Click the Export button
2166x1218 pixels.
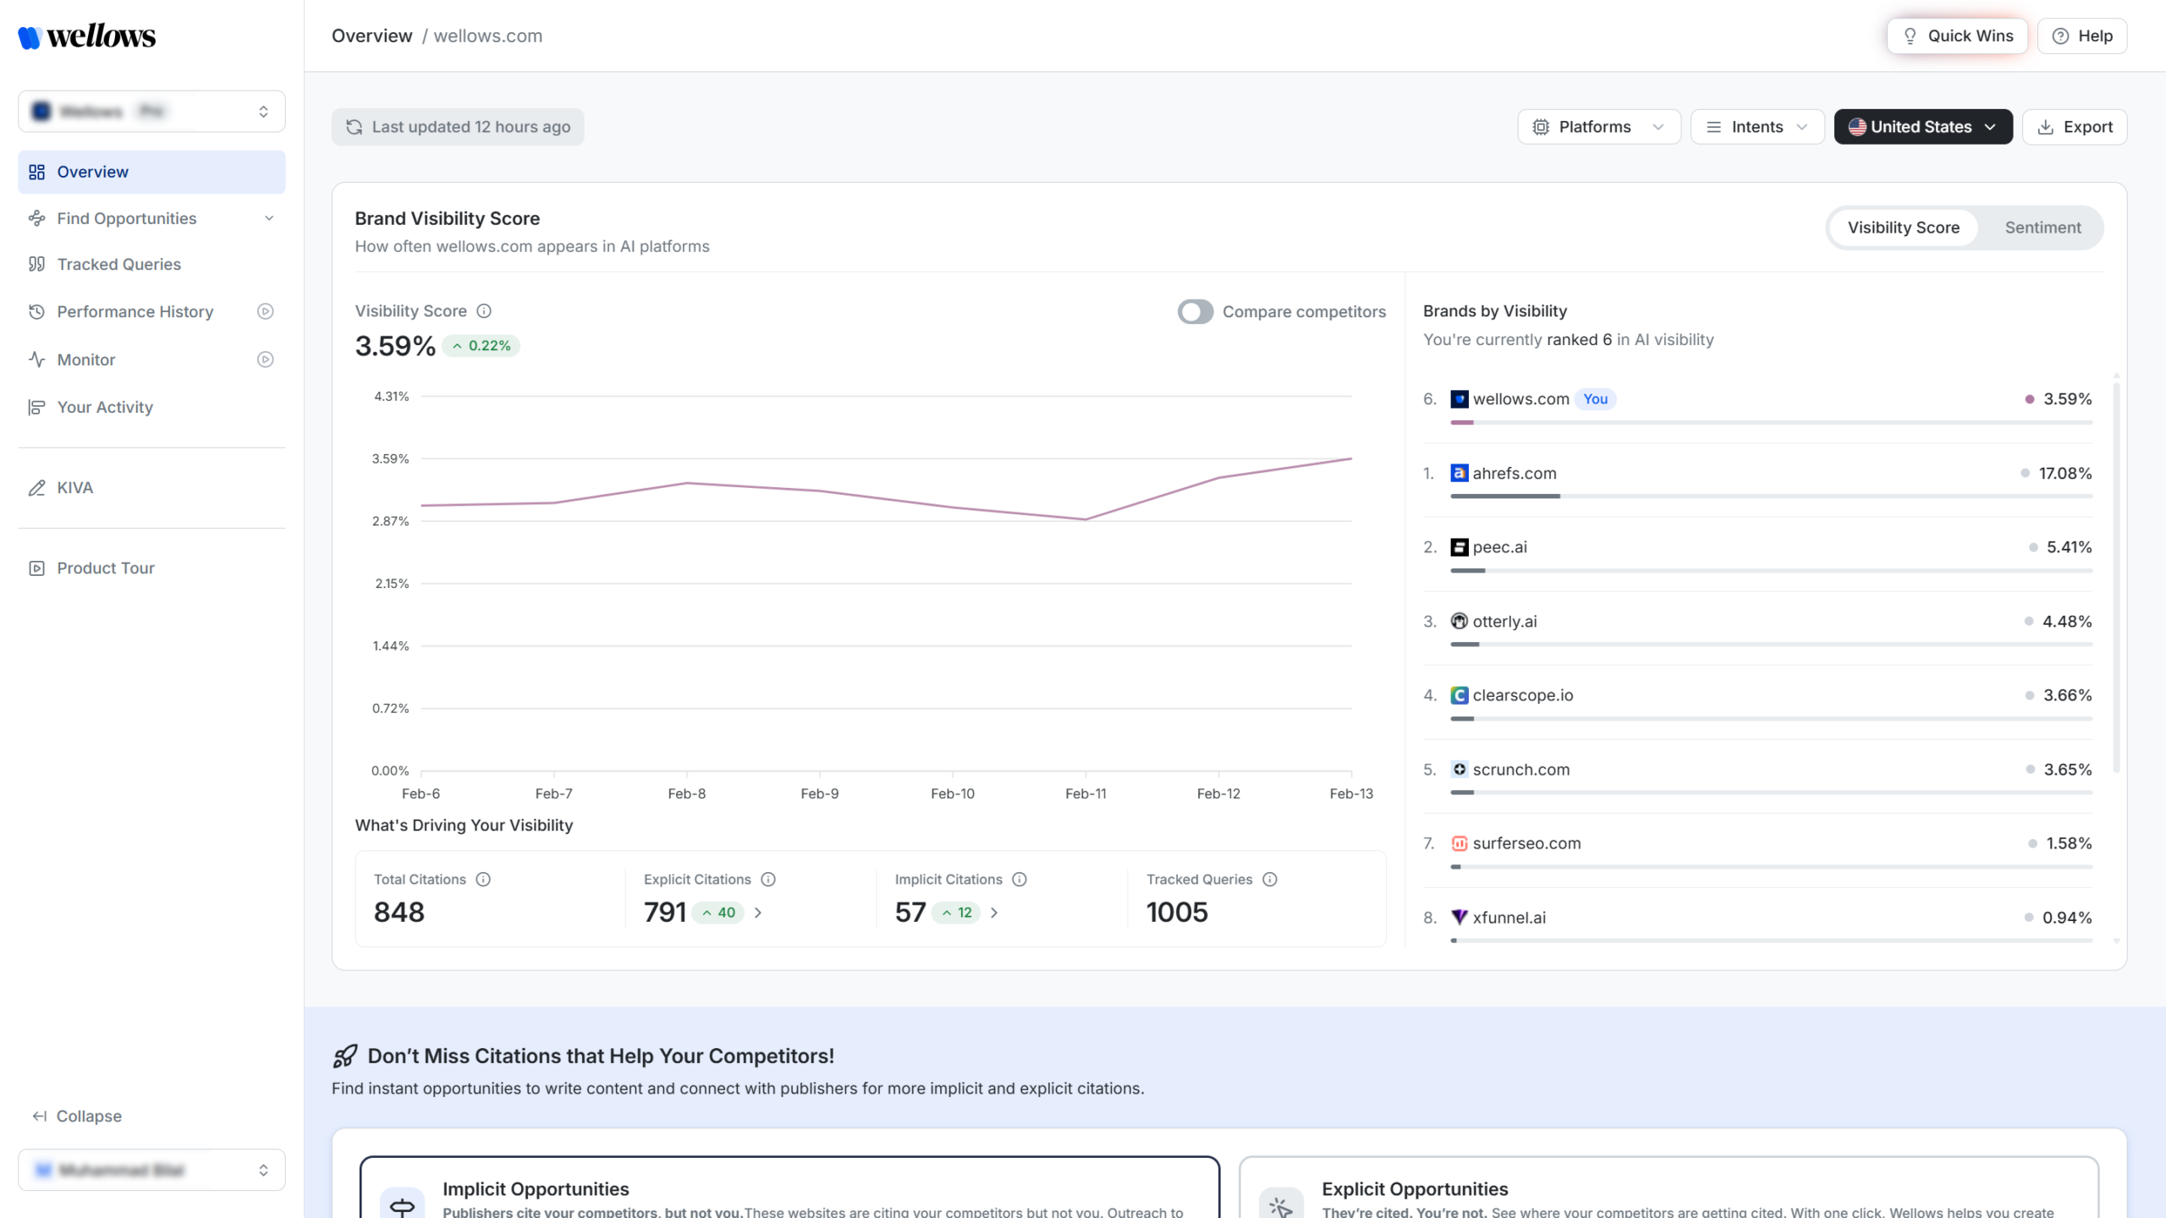point(2075,126)
